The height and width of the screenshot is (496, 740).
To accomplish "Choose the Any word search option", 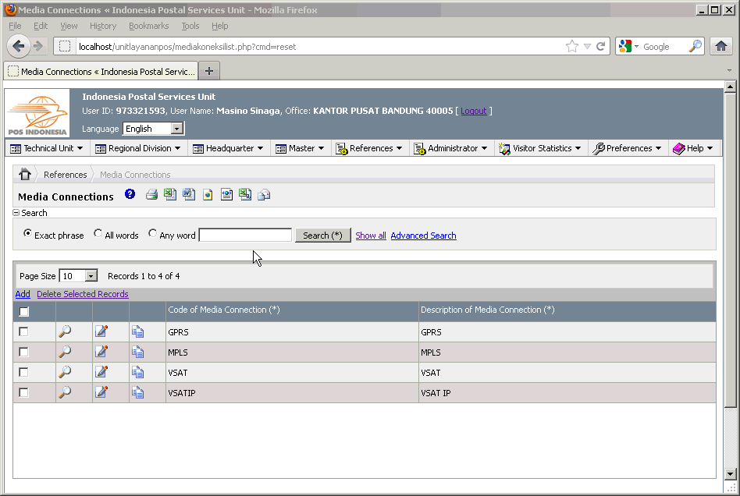I will point(154,234).
